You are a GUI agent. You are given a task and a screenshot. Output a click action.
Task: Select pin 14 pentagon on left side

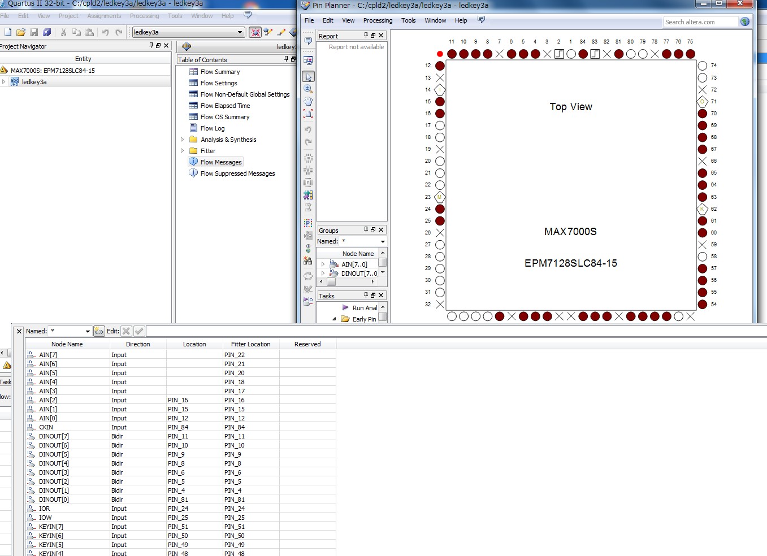click(440, 90)
